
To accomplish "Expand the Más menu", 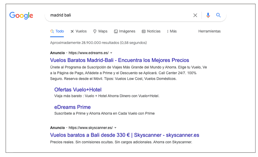I will point(172,31).
